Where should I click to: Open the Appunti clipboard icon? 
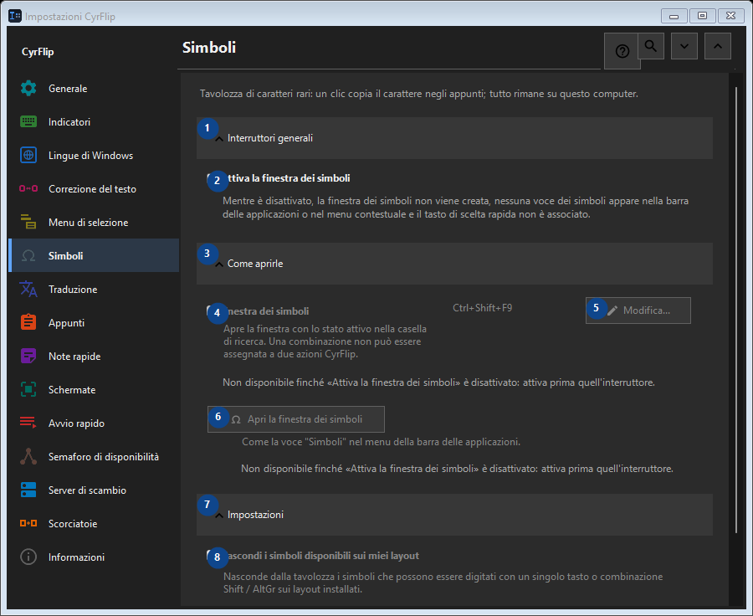click(x=28, y=323)
